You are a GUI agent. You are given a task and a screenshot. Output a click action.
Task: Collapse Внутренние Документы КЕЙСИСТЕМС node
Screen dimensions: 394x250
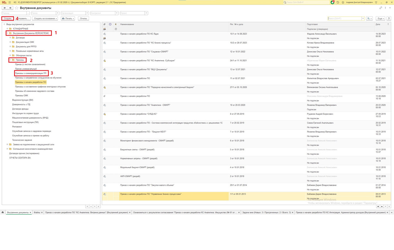coord(7,33)
